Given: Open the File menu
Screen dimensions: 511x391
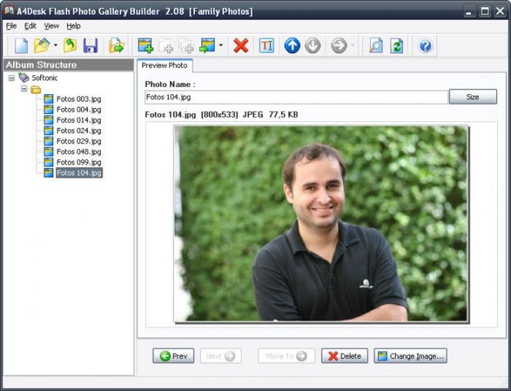Looking at the screenshot, I should click(x=11, y=26).
